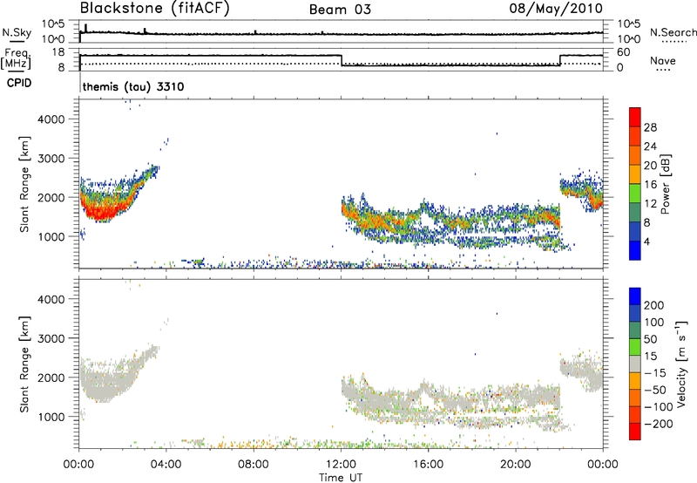Click the 'Time UT' axis title
The width and height of the screenshot is (697, 483).
341,478
